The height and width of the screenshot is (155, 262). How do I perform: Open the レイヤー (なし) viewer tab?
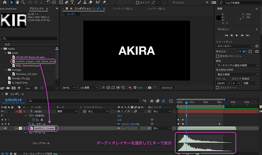point(157,8)
